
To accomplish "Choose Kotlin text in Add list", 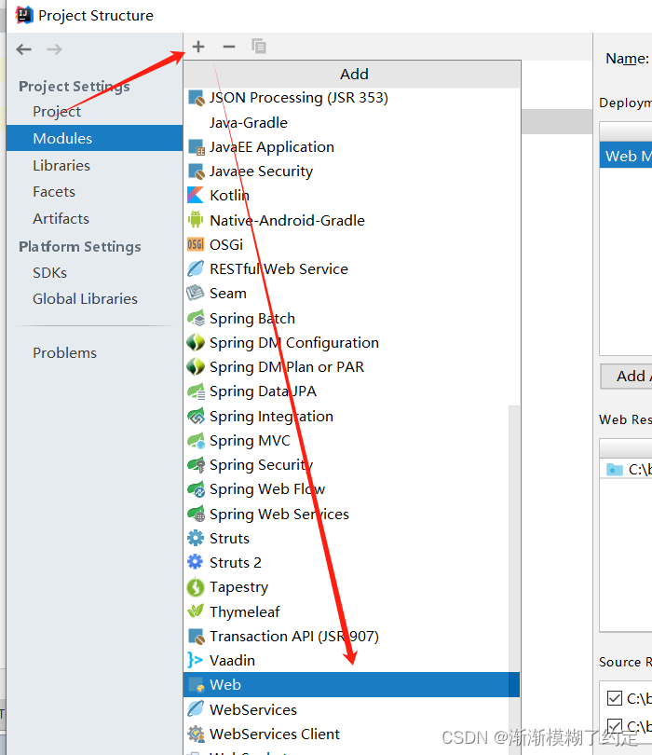I will click(229, 196).
